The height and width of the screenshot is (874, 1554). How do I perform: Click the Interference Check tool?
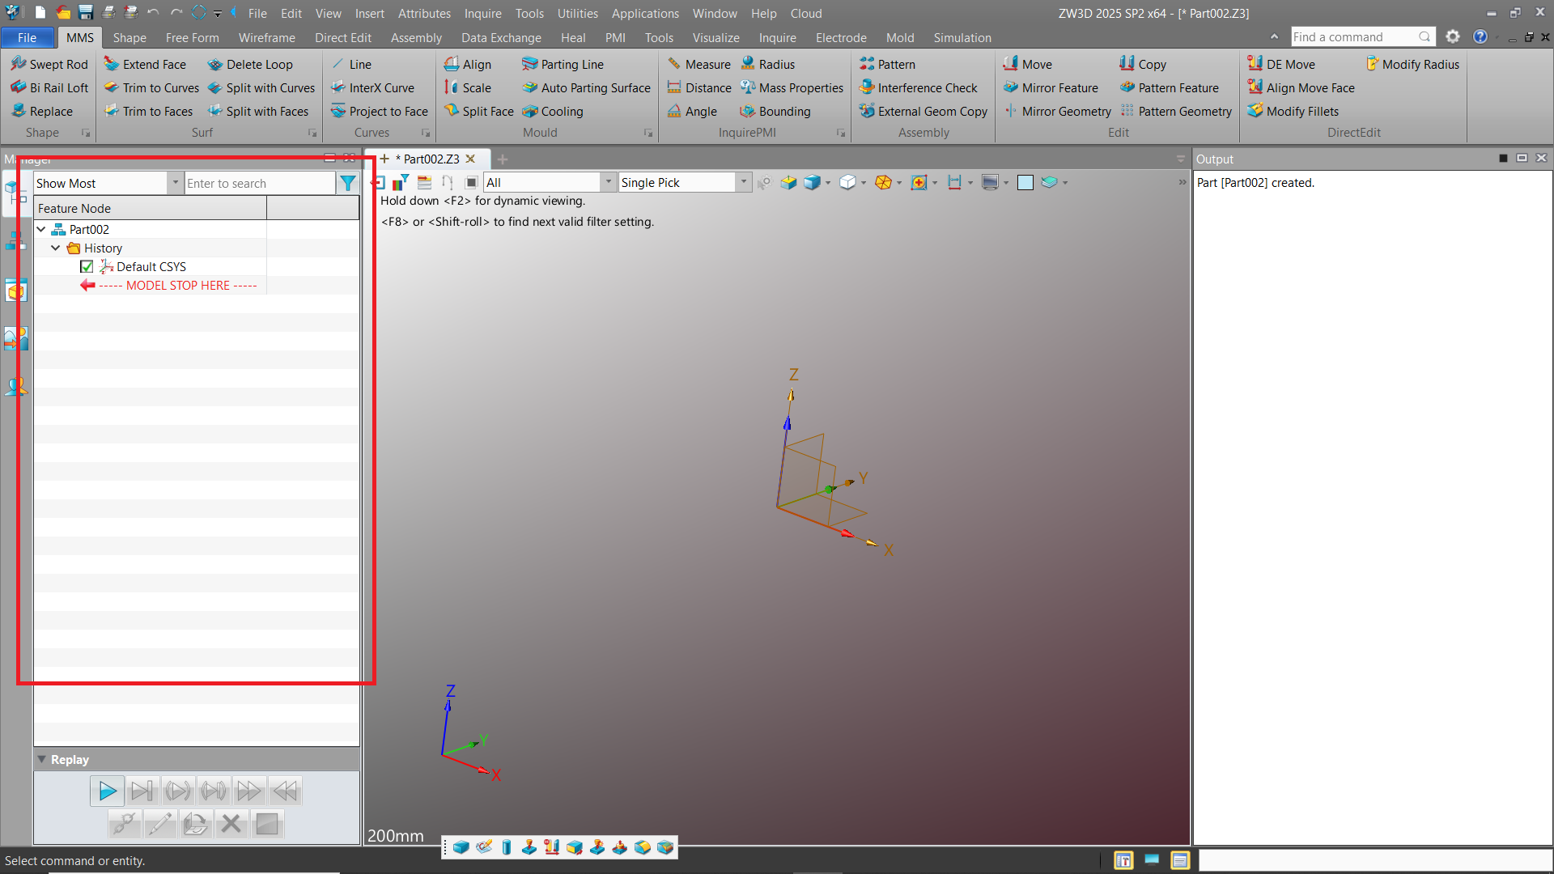coord(919,87)
